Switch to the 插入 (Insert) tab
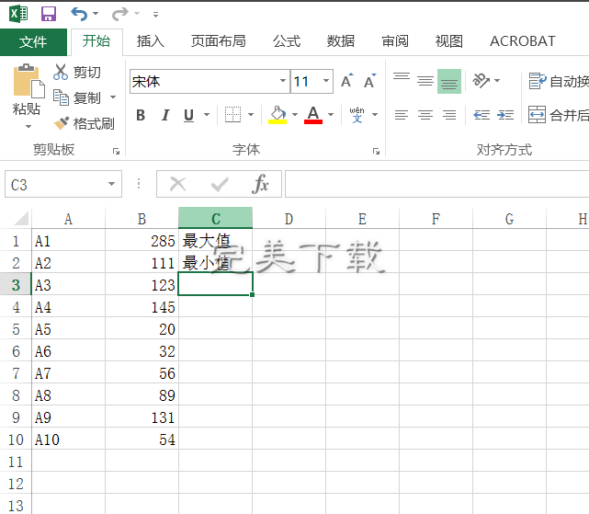This screenshot has height=514, width=589. 151,41
